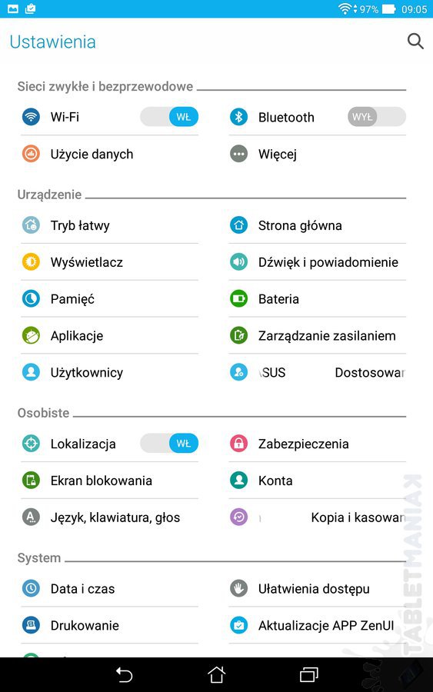
Task: Tap the Aplikacje android icon
Action: (31, 335)
